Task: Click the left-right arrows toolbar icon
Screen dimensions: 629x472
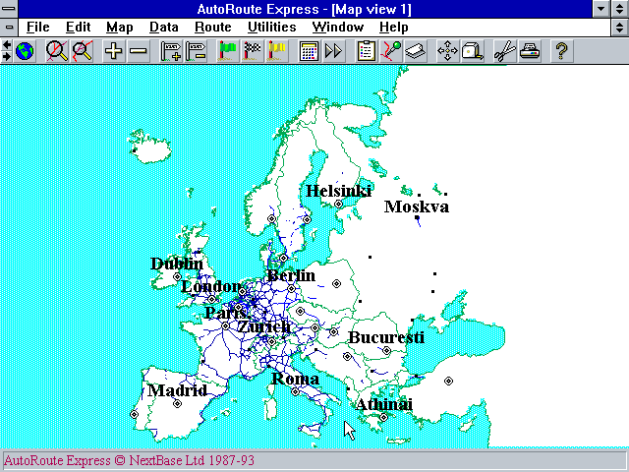Action: coord(7,51)
